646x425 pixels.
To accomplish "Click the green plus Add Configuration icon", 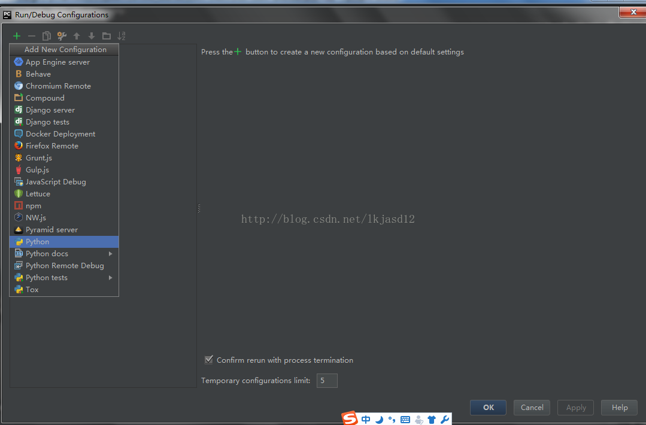I will coord(17,37).
